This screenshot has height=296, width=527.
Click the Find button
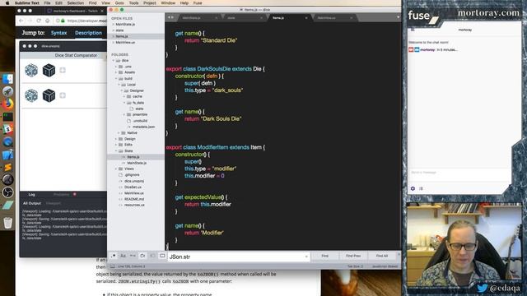pyautogui.click(x=324, y=256)
